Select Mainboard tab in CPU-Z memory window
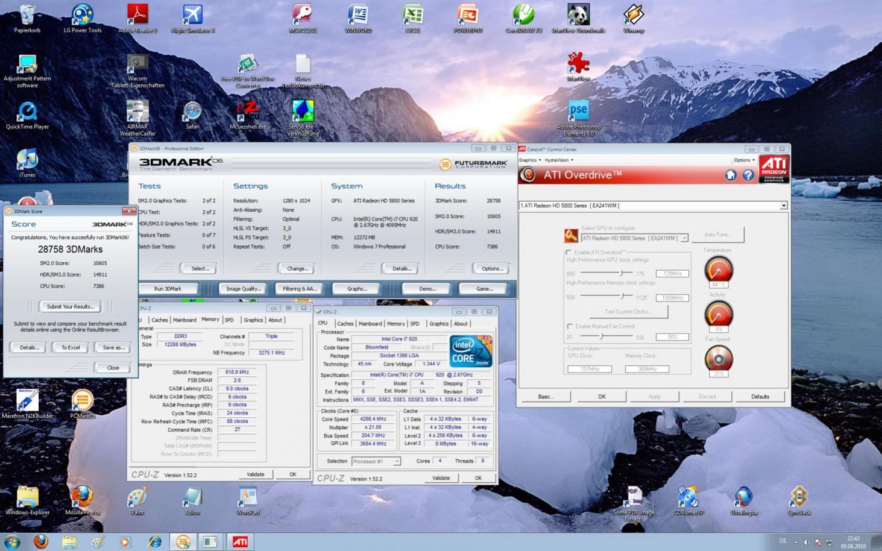The width and height of the screenshot is (882, 551). click(184, 320)
